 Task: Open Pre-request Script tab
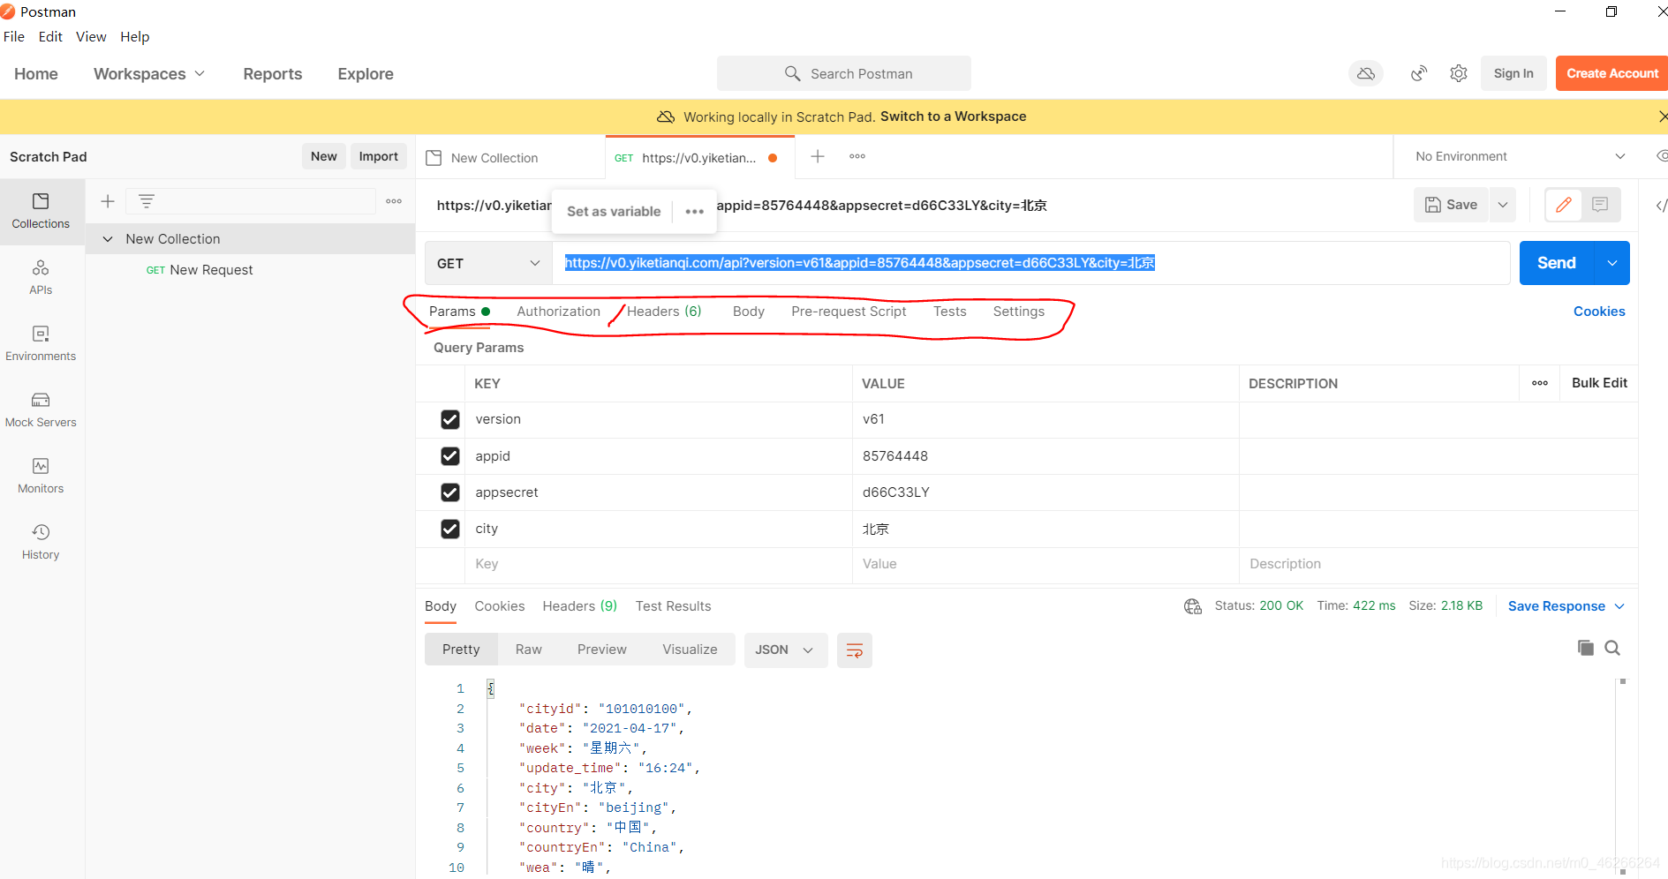(849, 312)
